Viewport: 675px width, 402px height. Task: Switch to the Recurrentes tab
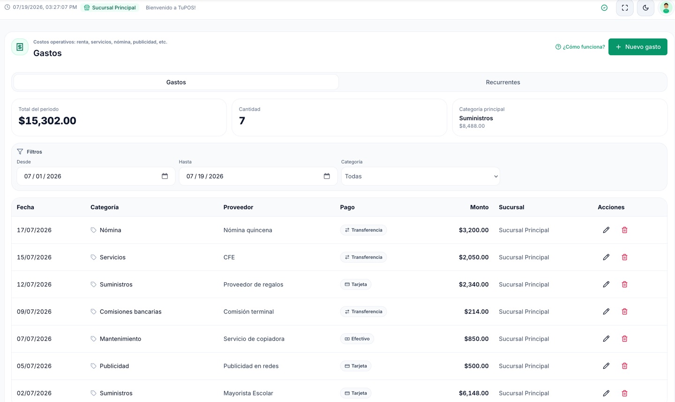pos(503,82)
